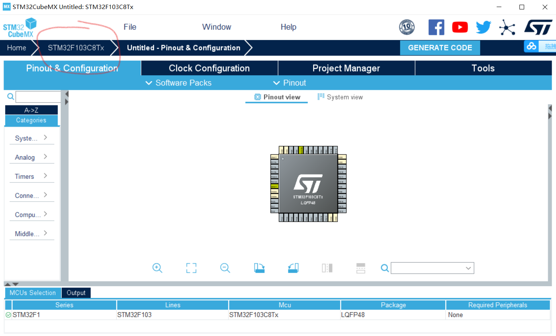Open the STM32CubeMX Facebook page icon
The width and height of the screenshot is (556, 336).
pyautogui.click(x=436, y=27)
